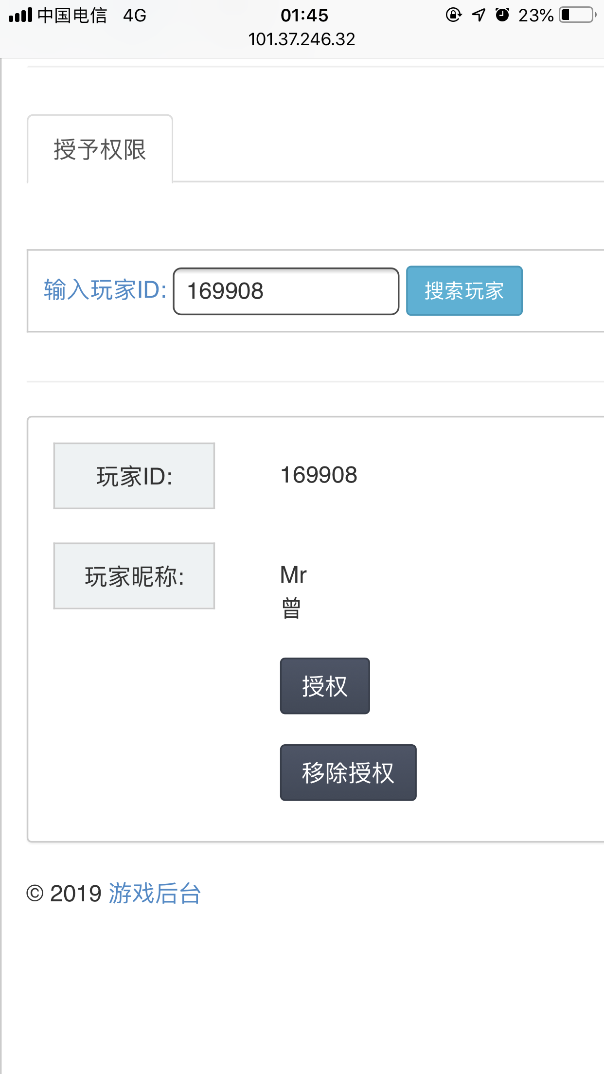Click the 输入玩家ID: label text
Screen dimensions: 604x1074
pyautogui.click(x=105, y=290)
